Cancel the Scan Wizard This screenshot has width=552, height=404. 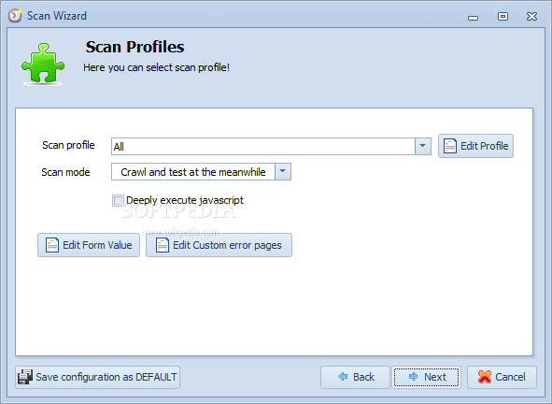point(502,377)
